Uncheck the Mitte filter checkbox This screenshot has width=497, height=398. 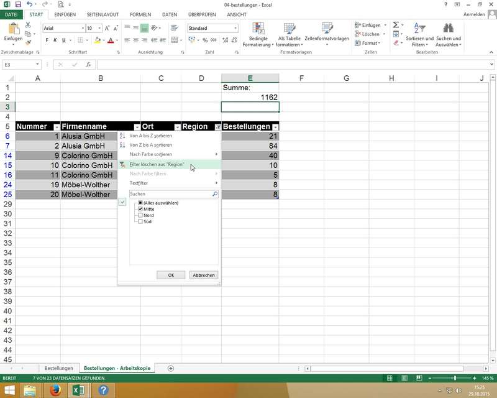pos(141,210)
